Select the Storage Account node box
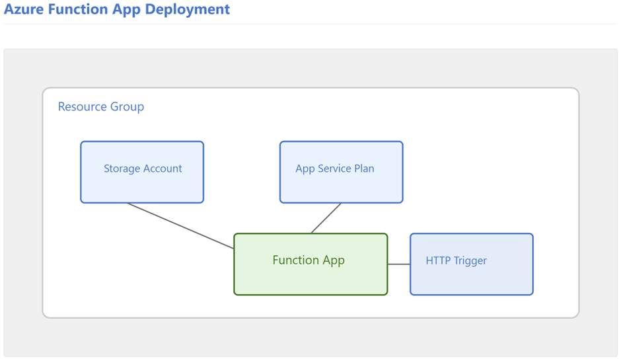Image resolution: width=621 pixels, height=359 pixels. pyautogui.click(x=142, y=172)
